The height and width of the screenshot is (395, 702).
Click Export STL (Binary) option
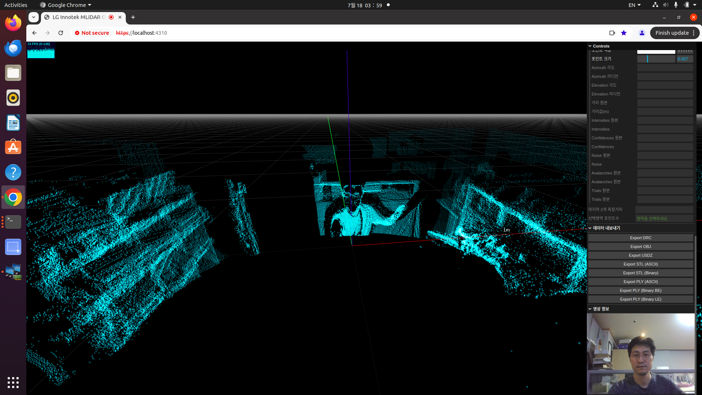pyautogui.click(x=640, y=272)
